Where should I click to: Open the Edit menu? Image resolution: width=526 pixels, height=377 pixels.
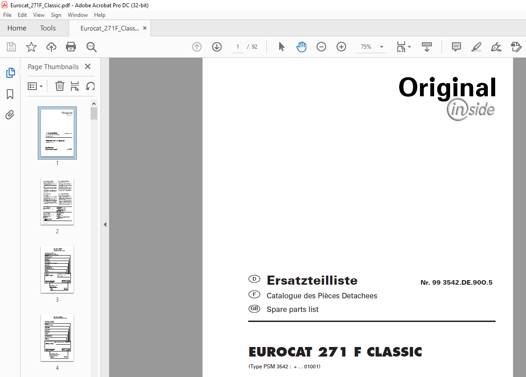coord(22,15)
